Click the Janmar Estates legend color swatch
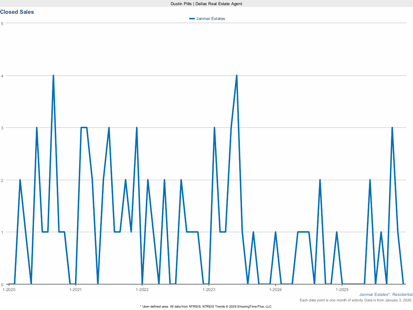Screen dimensions: 413x310 pos(192,19)
